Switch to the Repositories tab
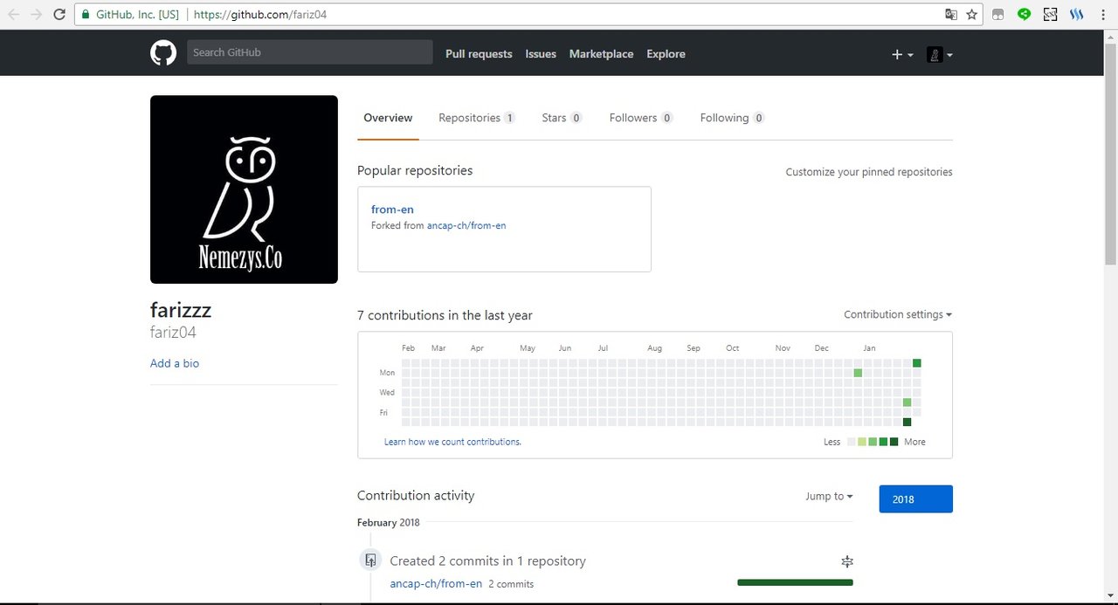 (x=476, y=118)
